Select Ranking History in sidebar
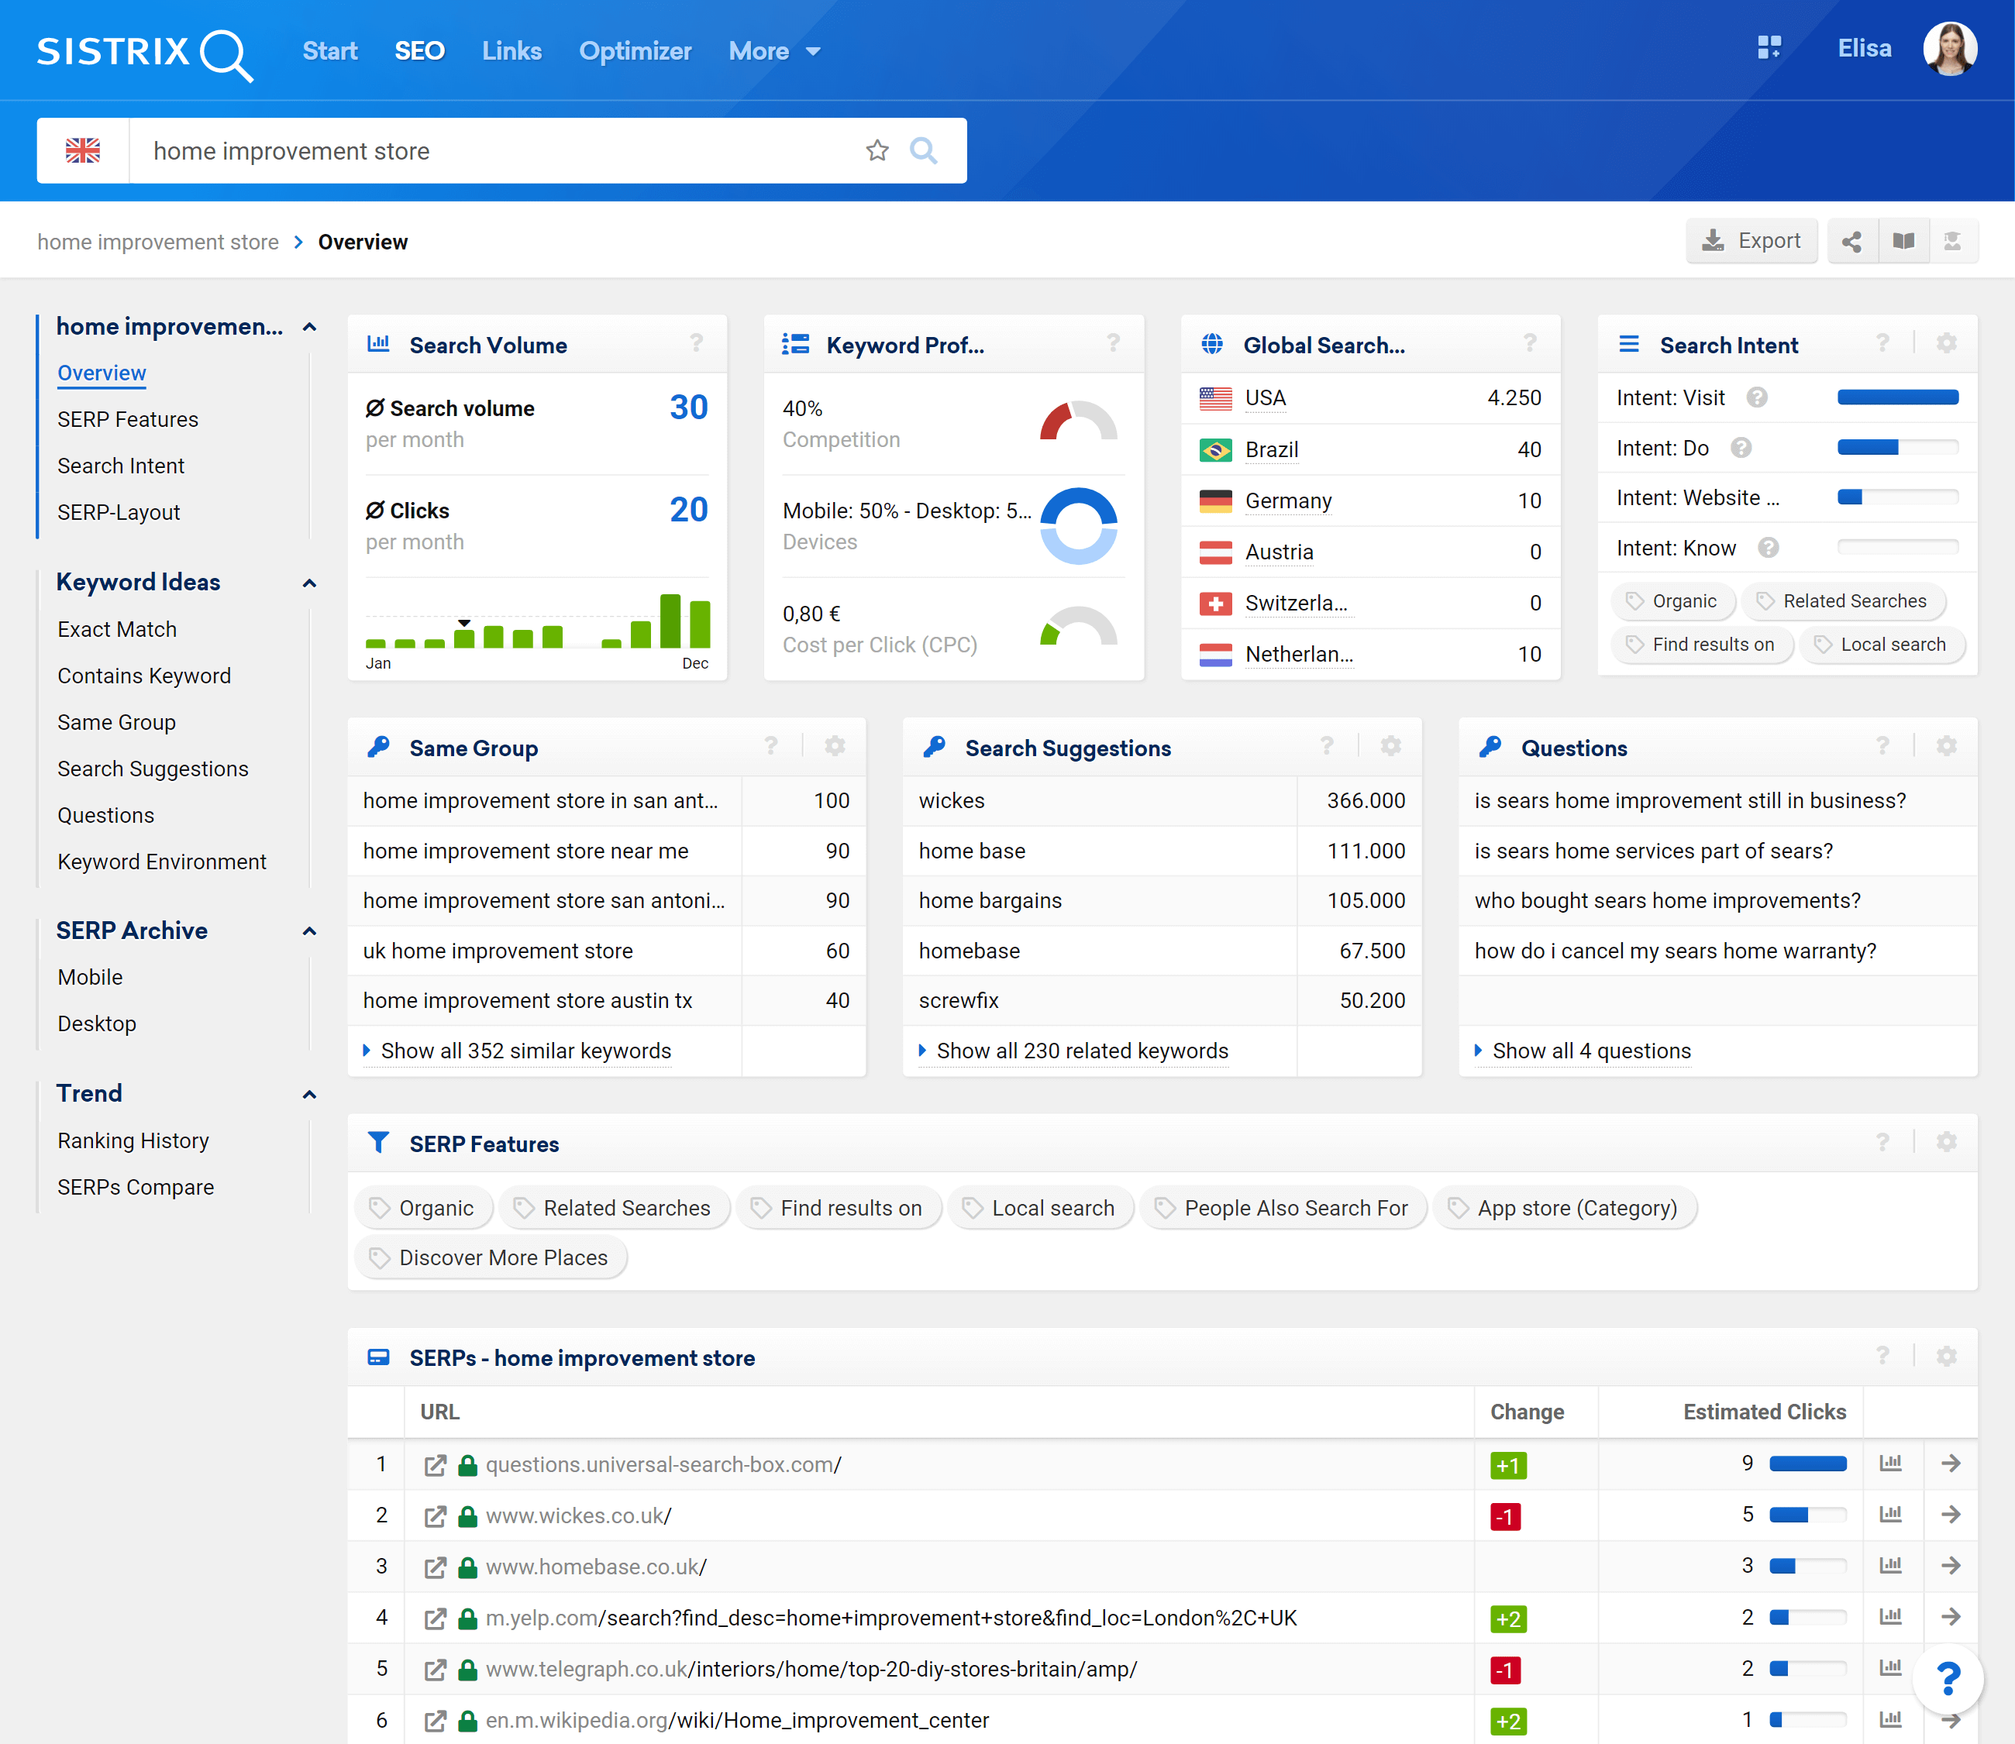2015x1744 pixels. click(x=133, y=1140)
